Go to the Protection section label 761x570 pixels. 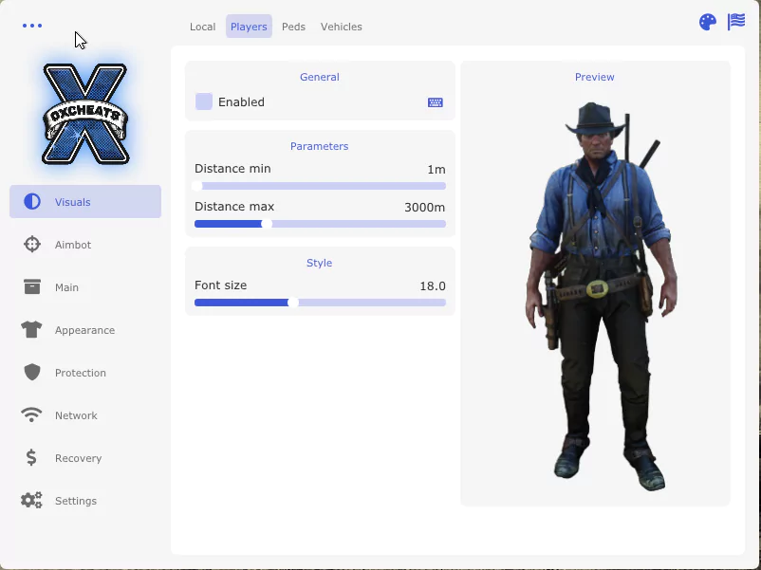point(81,373)
